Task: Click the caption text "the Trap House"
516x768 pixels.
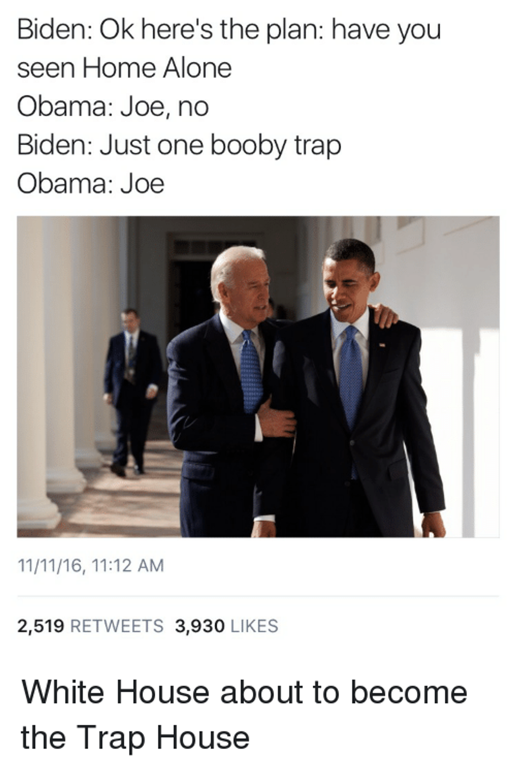Action: coord(135,737)
